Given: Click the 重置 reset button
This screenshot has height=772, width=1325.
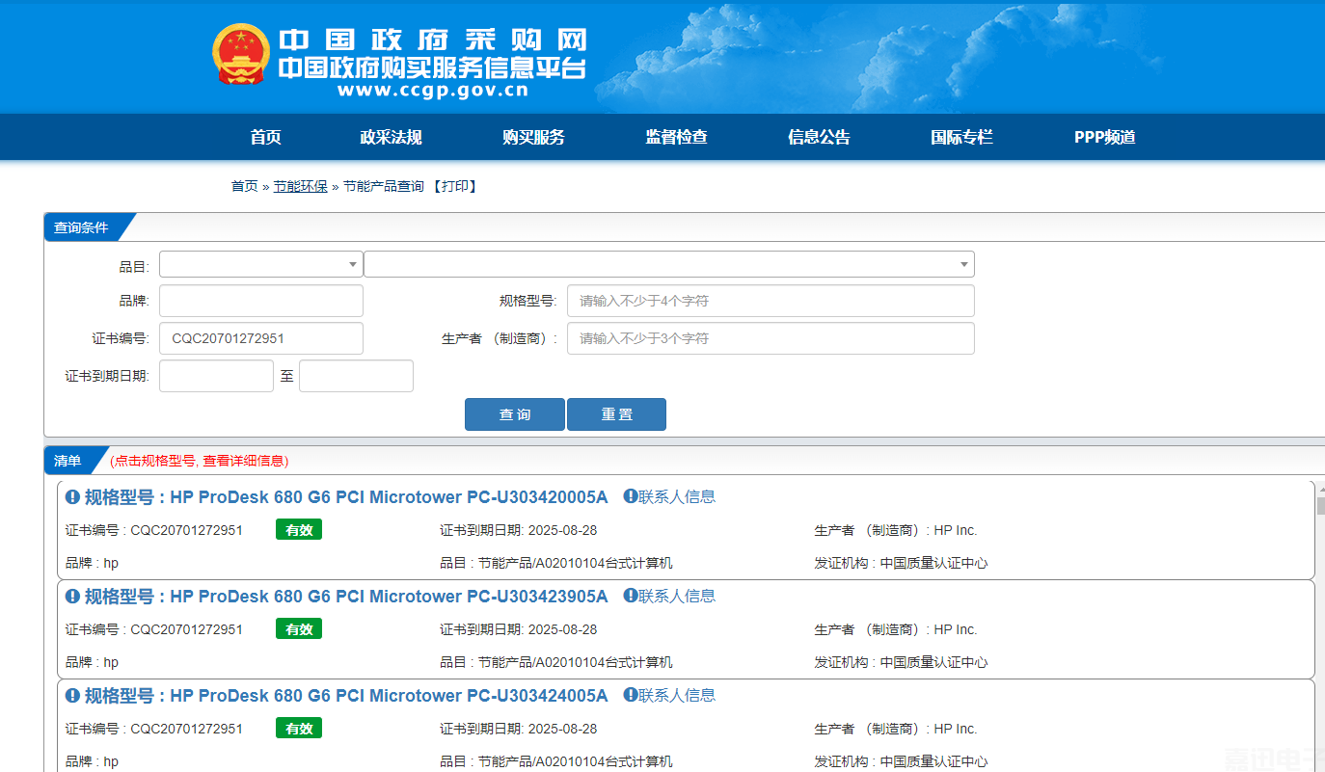Looking at the screenshot, I should [x=616, y=414].
